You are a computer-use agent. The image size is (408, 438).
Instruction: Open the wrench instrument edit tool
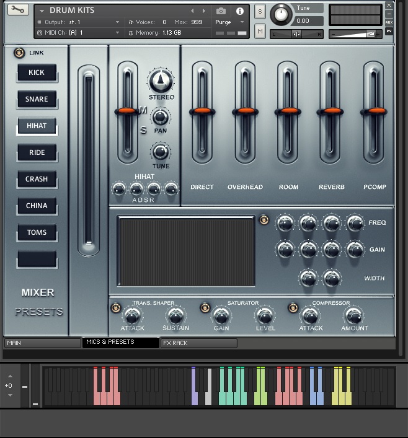tap(18, 10)
